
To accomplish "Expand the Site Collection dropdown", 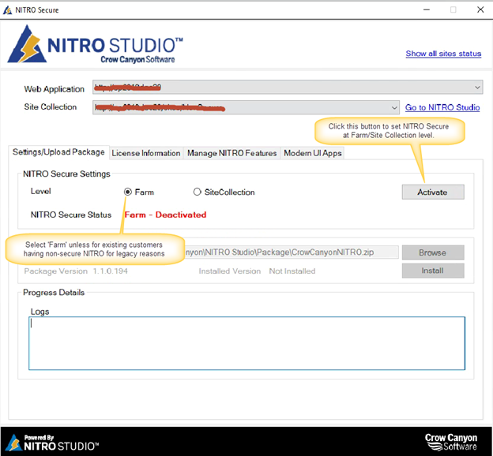I will (394, 108).
